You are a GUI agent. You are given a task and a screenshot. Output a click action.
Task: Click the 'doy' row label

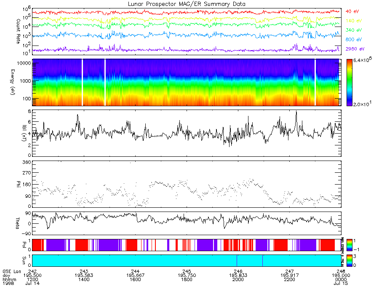6,276
